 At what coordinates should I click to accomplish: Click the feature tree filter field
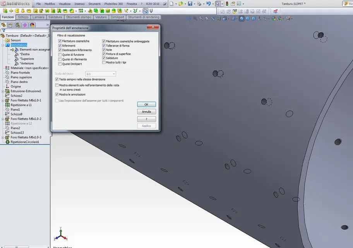click(x=25, y=30)
